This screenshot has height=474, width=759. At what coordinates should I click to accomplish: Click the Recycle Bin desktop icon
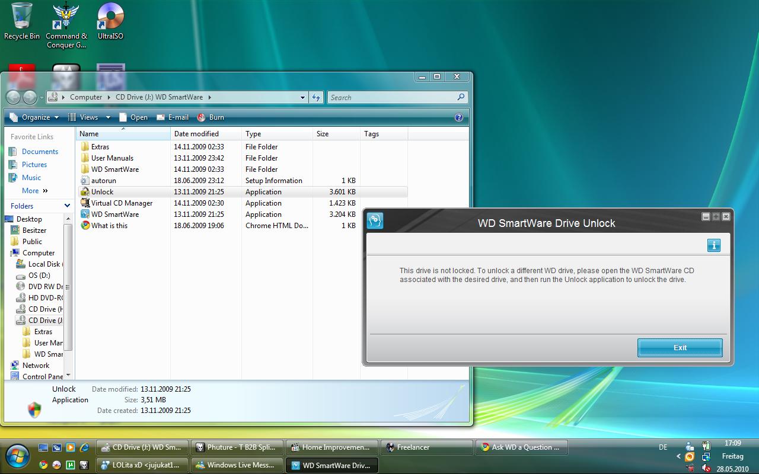[x=22, y=21]
